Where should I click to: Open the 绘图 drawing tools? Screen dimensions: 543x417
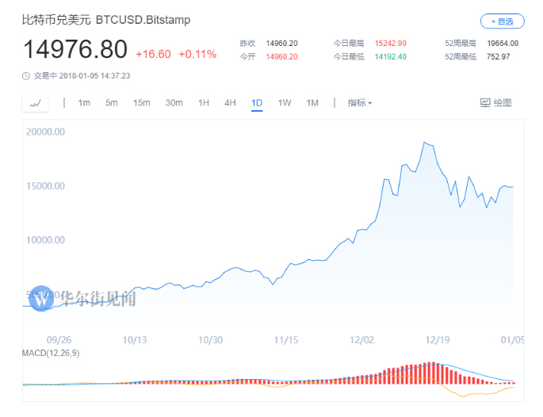496,103
